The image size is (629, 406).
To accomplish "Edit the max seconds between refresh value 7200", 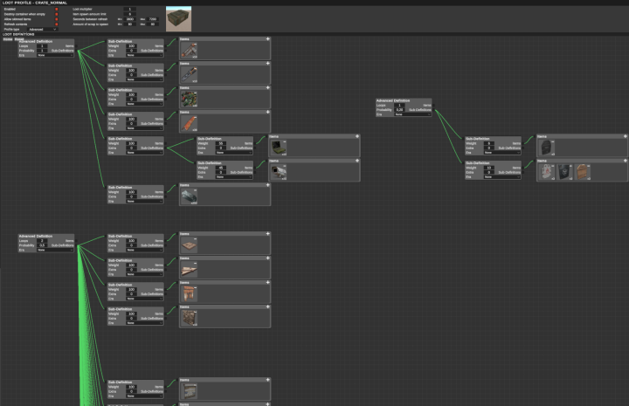I will [x=152, y=19].
